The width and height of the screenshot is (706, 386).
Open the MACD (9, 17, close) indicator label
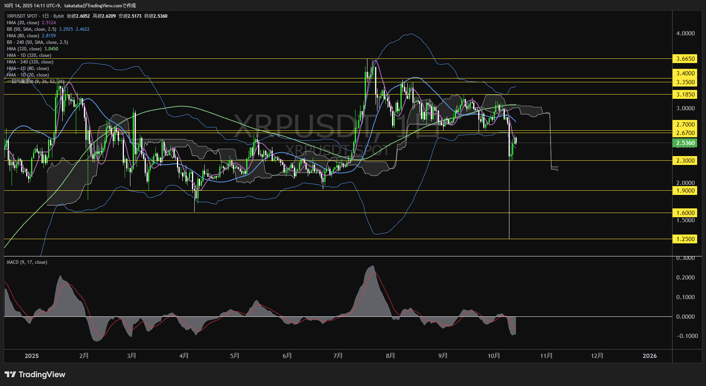tap(27, 262)
